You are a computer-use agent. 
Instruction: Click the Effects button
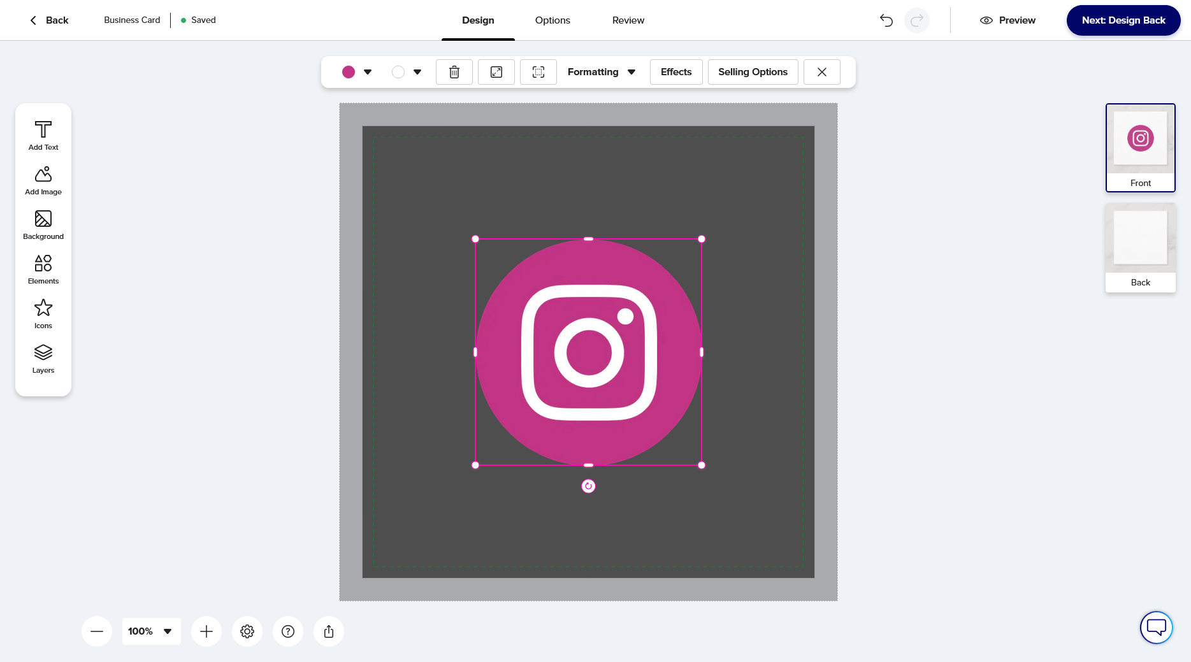click(676, 72)
